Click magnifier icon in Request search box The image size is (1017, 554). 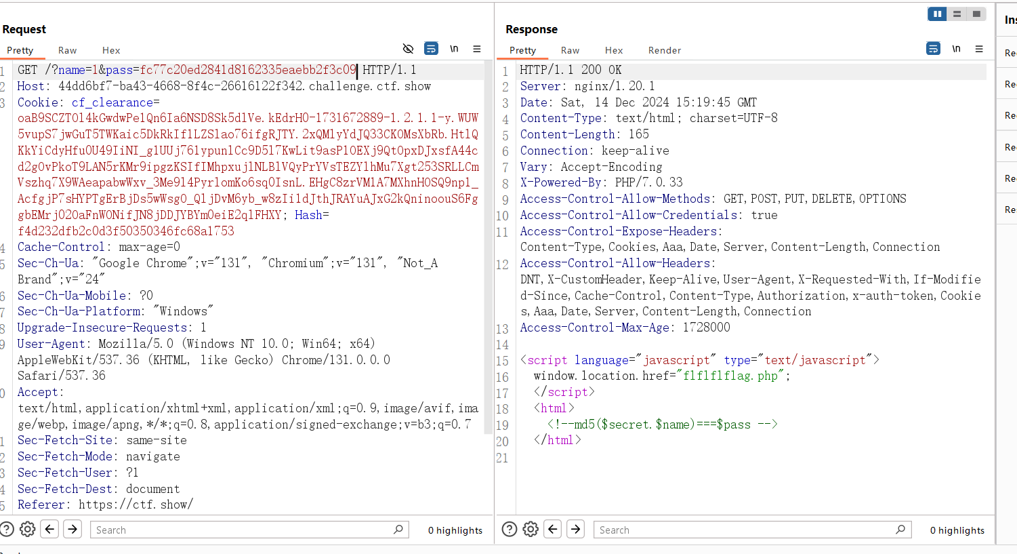pyautogui.click(x=398, y=529)
